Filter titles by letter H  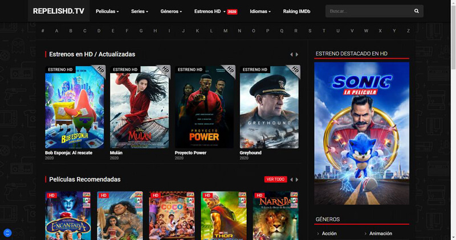(x=155, y=31)
